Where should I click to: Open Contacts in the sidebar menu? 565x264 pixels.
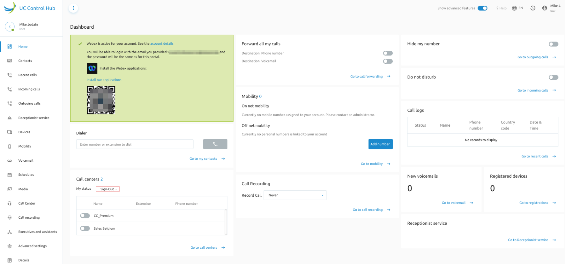[x=25, y=61]
